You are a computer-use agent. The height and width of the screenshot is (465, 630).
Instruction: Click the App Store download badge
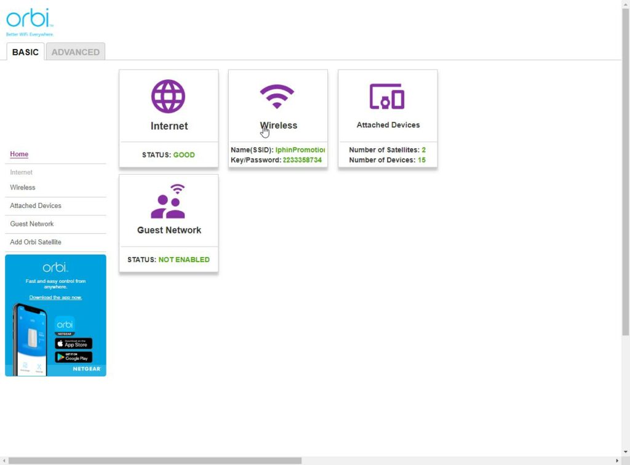point(73,344)
